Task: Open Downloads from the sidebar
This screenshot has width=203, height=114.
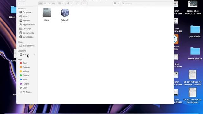Action: click(28, 37)
